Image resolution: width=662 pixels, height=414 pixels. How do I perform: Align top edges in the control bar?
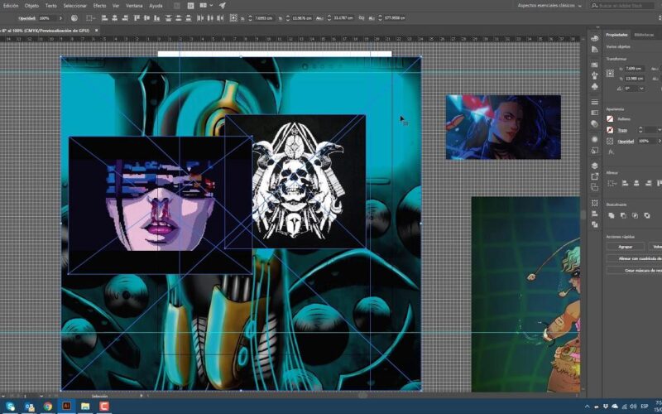pos(137,18)
